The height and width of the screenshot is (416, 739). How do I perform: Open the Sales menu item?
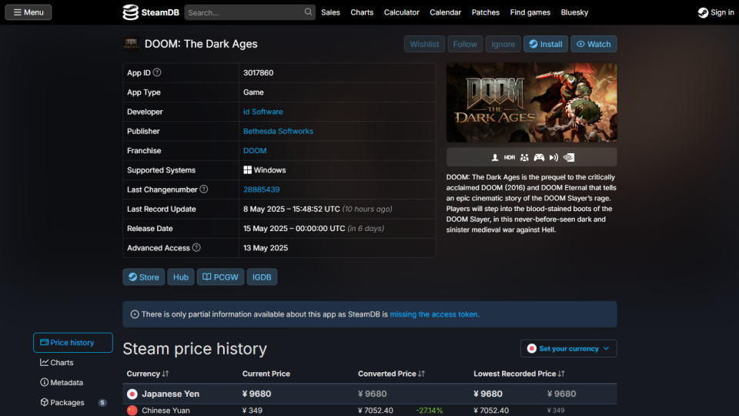click(x=330, y=12)
